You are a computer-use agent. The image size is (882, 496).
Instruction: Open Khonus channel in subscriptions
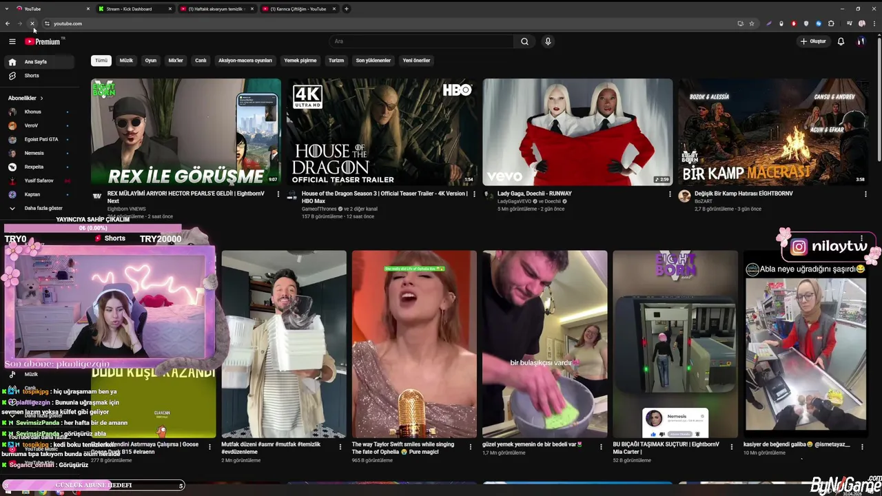(x=38, y=112)
